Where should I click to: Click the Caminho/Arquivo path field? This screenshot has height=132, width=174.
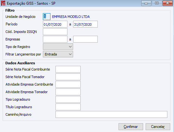pos(111,114)
